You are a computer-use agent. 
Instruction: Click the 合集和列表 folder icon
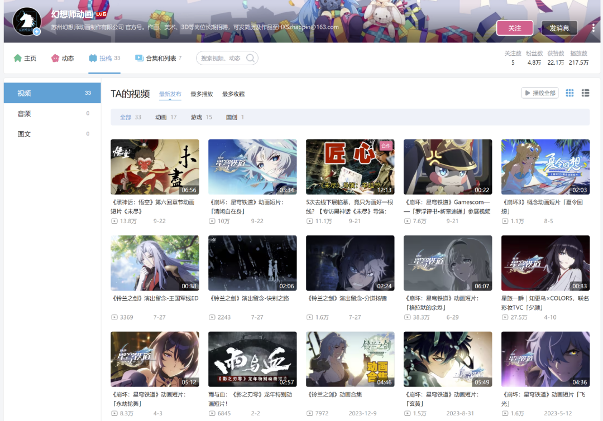(x=139, y=58)
